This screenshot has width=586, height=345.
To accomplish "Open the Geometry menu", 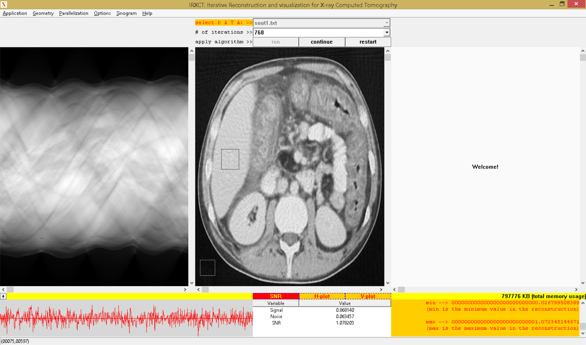I will (43, 13).
